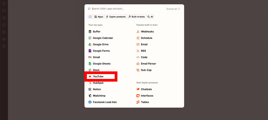This screenshot has height=120, width=268.
Task: Select the Gmail envelope icon
Action: [90, 57]
